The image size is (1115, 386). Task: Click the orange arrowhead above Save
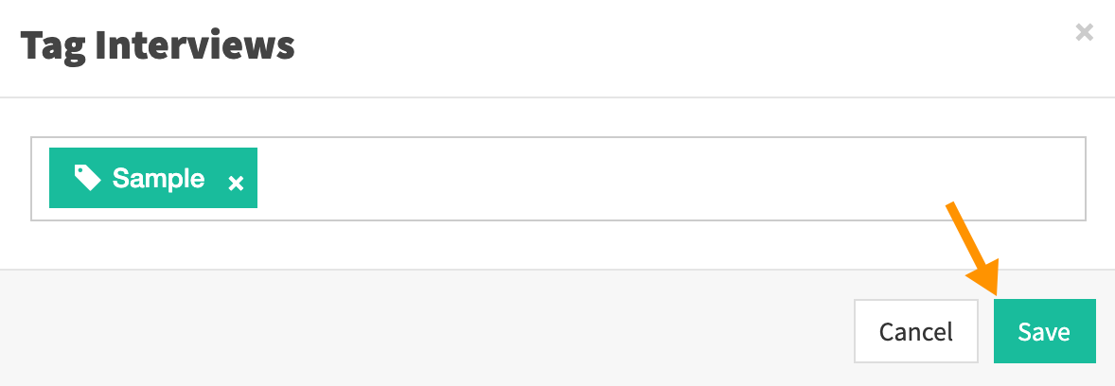tap(985, 277)
